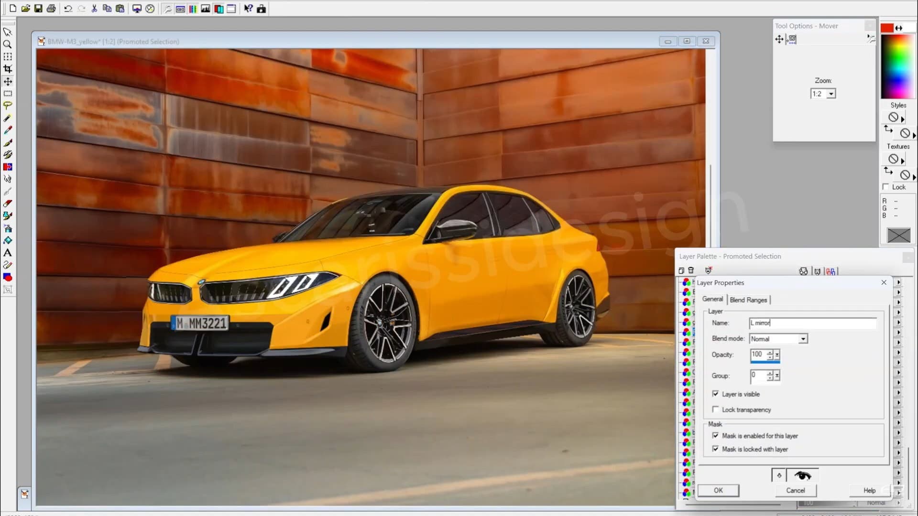The width and height of the screenshot is (918, 516).
Task: Select the Crop tool
Action: (8, 69)
